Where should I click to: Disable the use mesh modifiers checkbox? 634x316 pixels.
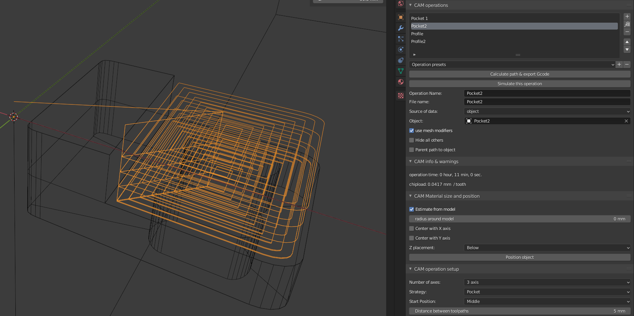[x=412, y=131]
